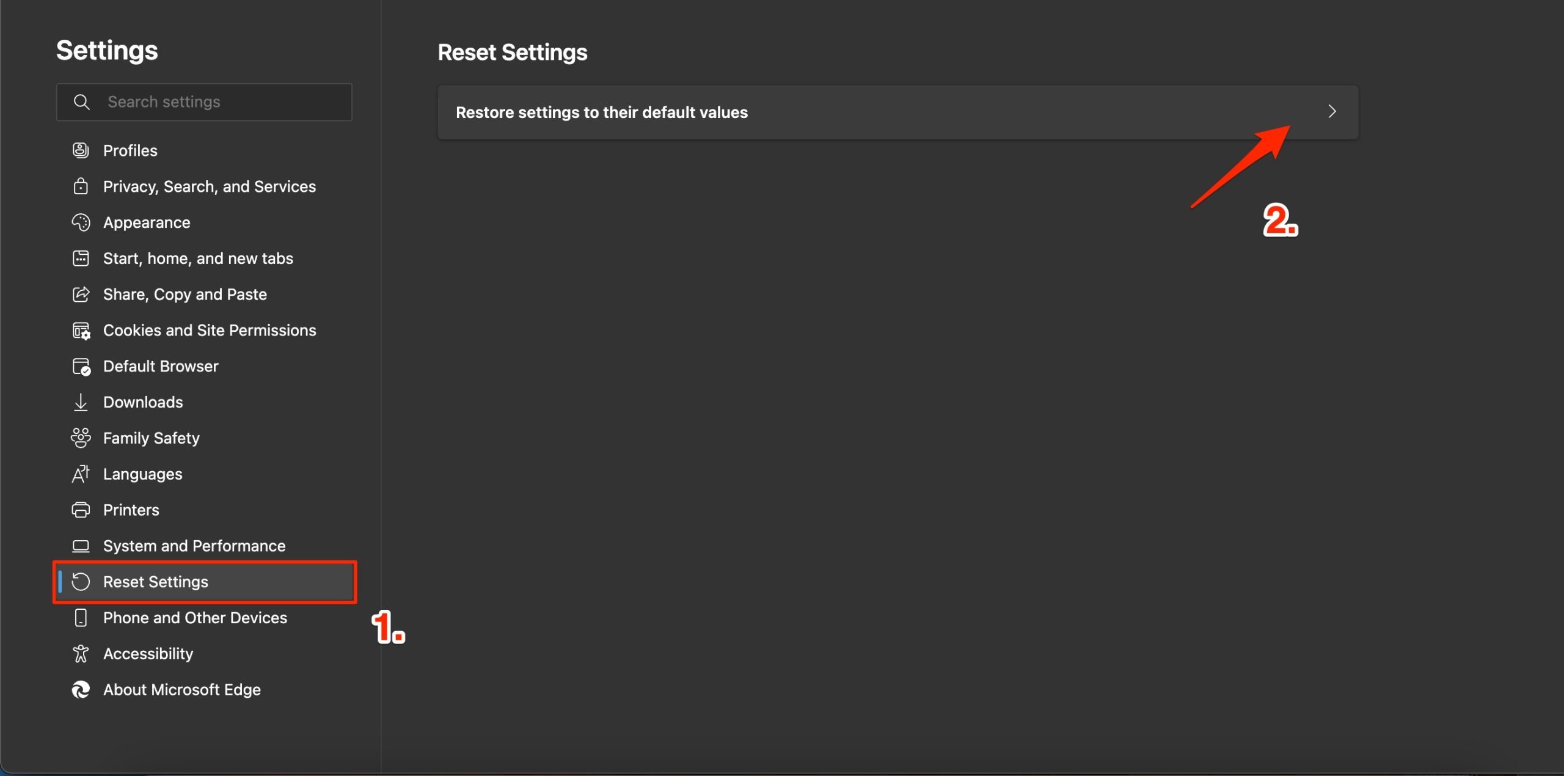Select the Appearance palette icon
The width and height of the screenshot is (1564, 776).
(x=81, y=222)
